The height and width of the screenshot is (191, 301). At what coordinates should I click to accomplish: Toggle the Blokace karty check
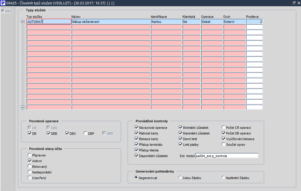click(137, 139)
